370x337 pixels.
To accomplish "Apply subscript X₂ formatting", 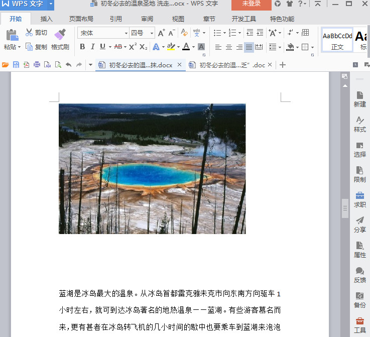I will click(x=143, y=47).
